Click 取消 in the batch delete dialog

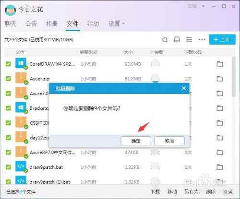169,141
